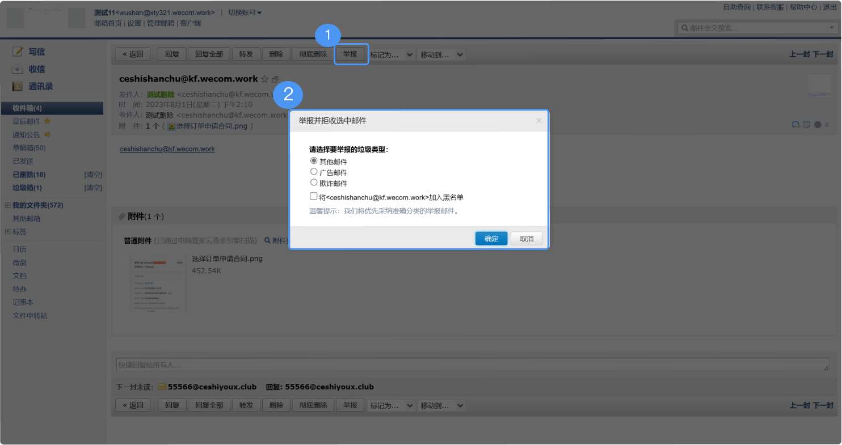Click the WeCom chat bubble share icon
The image size is (842, 445).
(x=796, y=125)
